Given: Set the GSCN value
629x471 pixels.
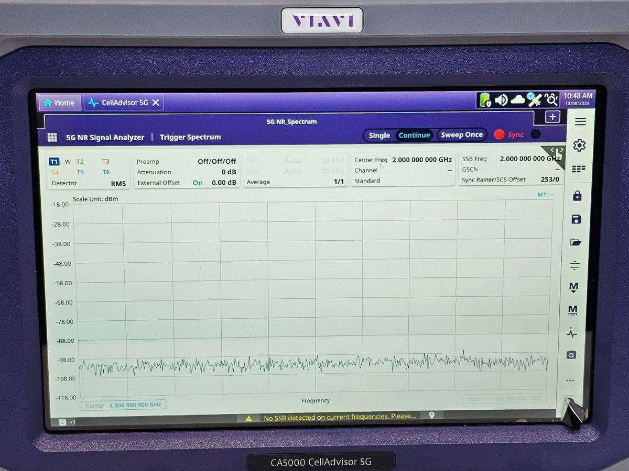Looking at the screenshot, I should 511,169.
